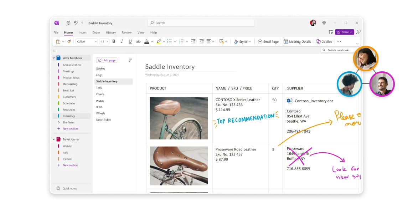This screenshot has height=214, width=413.
Task: Toggle italic formatting
Action: [x=122, y=41]
